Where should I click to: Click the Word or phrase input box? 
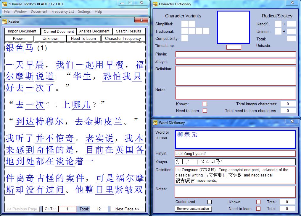click(x=235, y=139)
